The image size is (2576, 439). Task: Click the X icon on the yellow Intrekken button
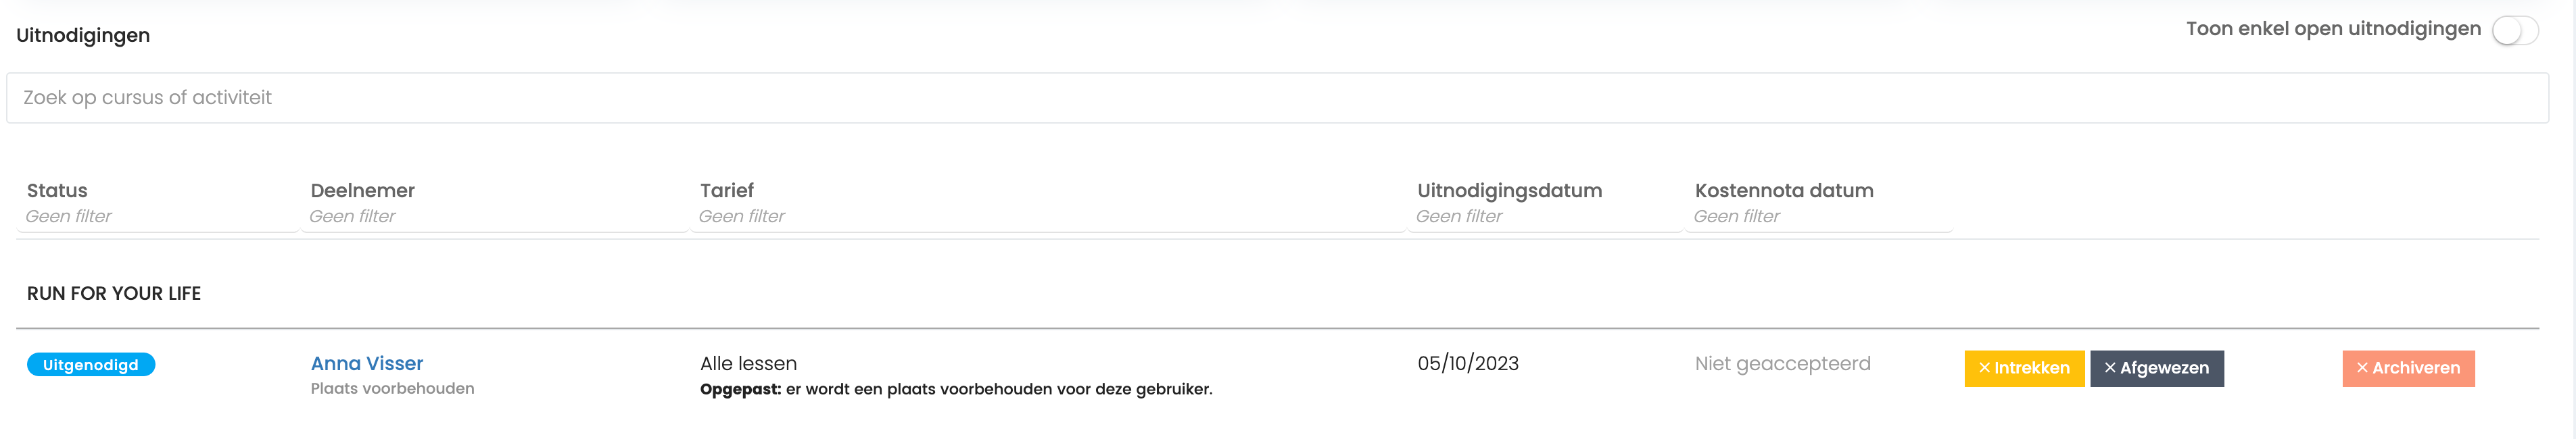coord(1984,368)
